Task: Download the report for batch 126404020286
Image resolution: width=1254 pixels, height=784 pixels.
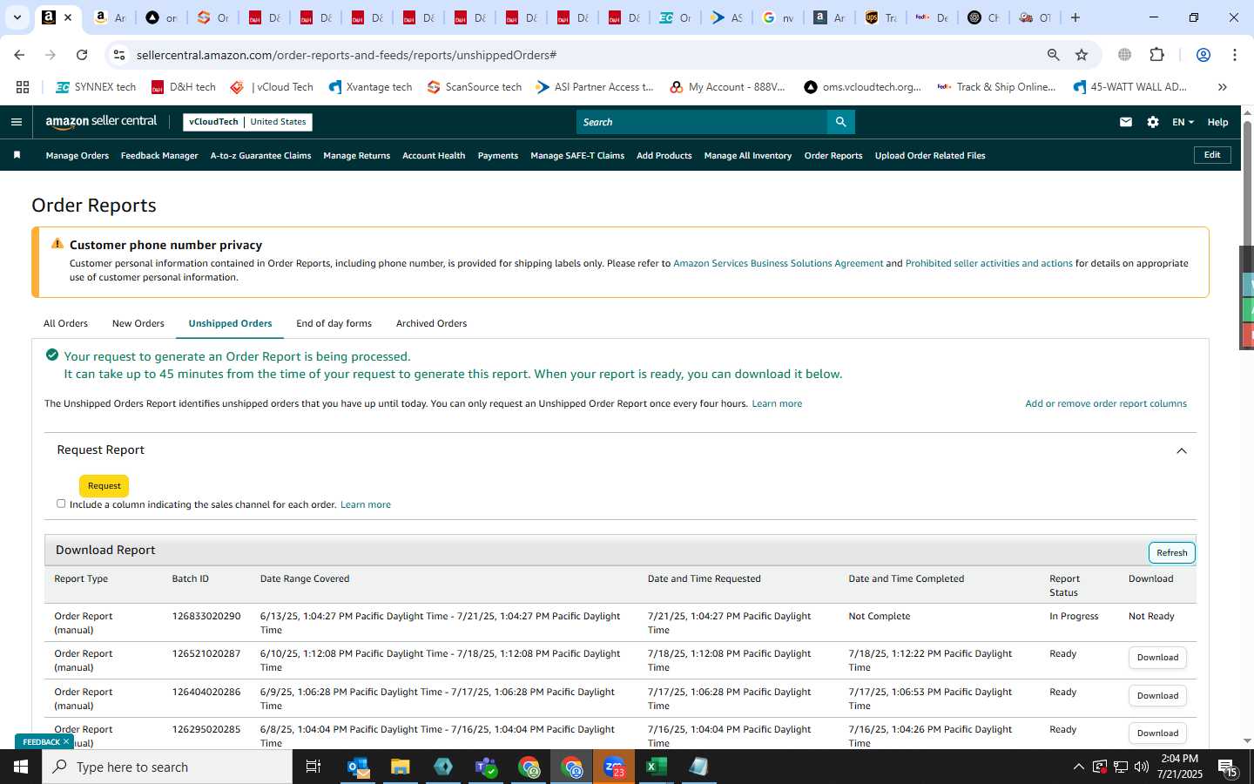Action: 1157,696
